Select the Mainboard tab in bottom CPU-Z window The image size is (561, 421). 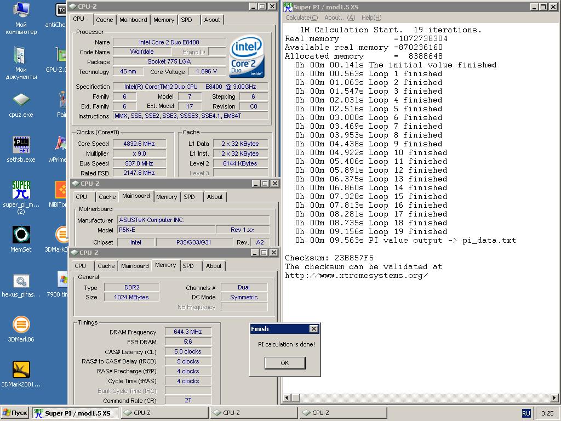pyautogui.click(x=135, y=266)
